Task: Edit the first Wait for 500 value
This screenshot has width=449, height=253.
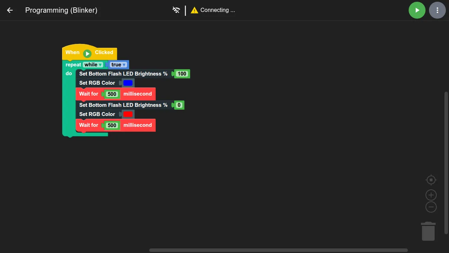Action: tap(112, 94)
